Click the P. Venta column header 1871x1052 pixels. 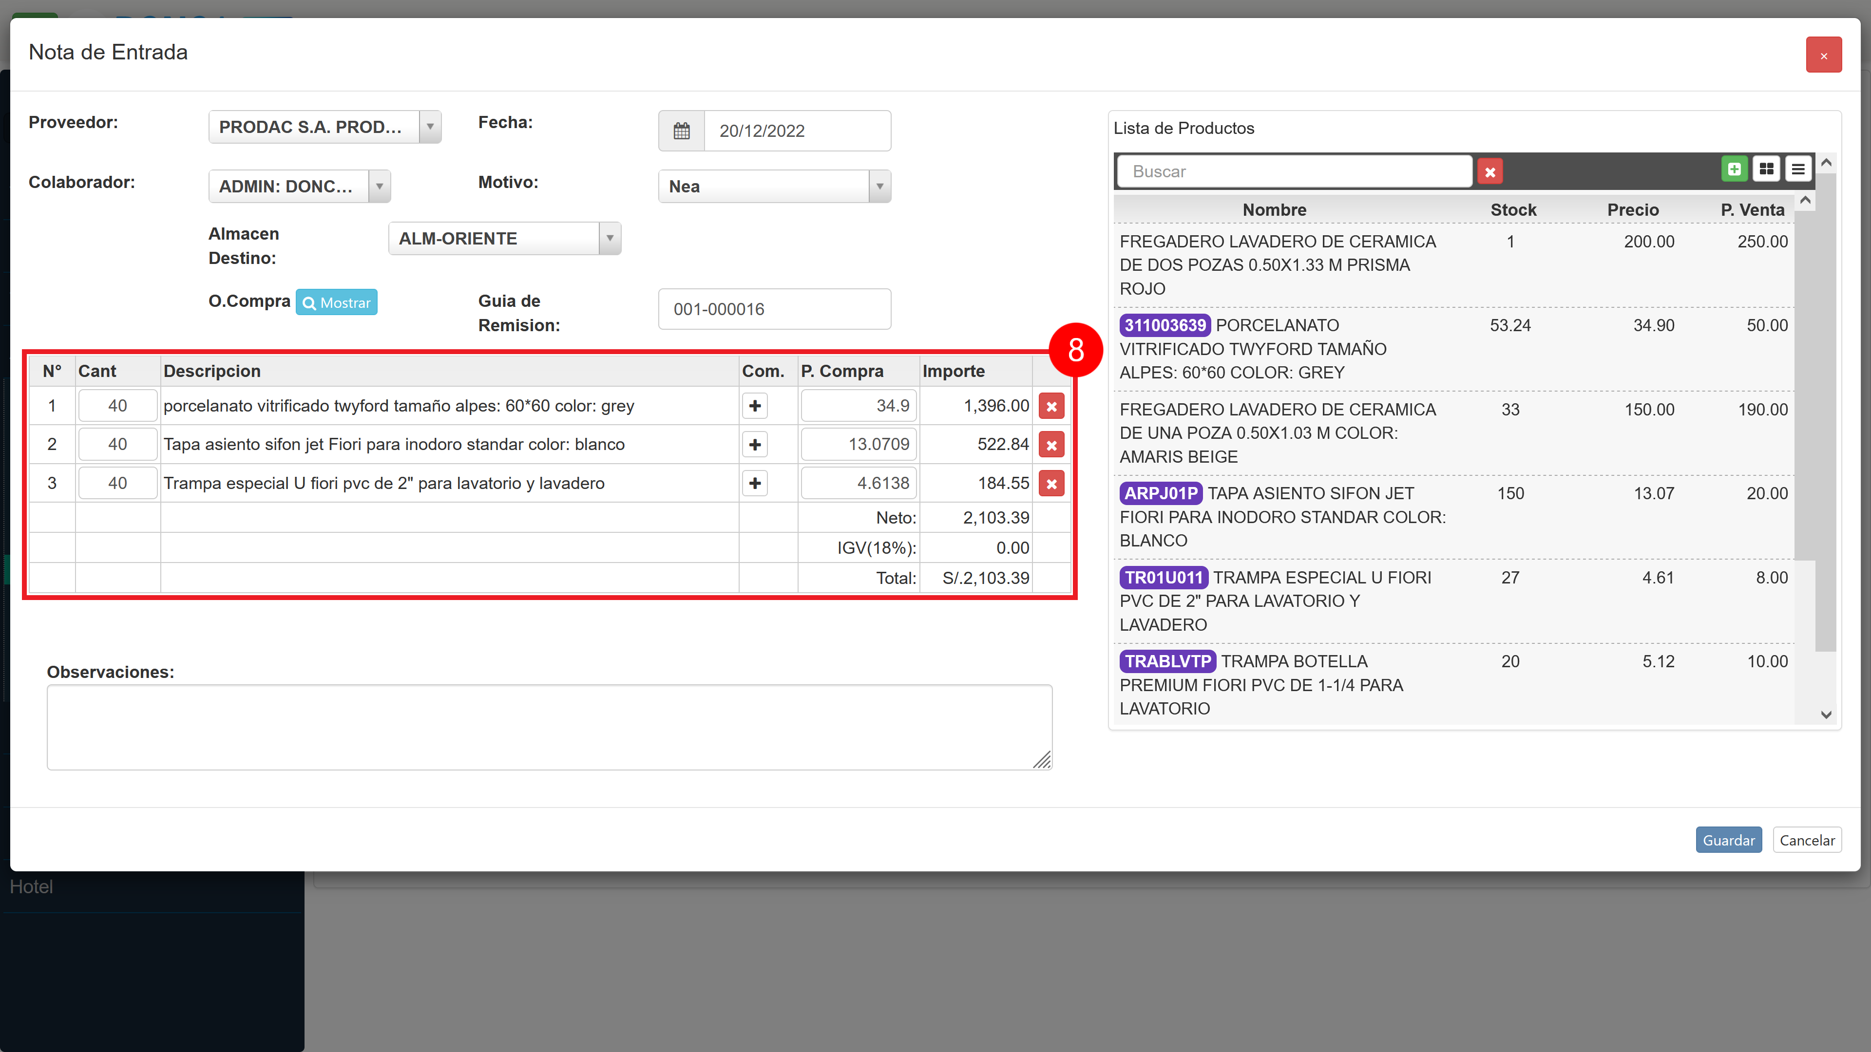[x=1752, y=210]
